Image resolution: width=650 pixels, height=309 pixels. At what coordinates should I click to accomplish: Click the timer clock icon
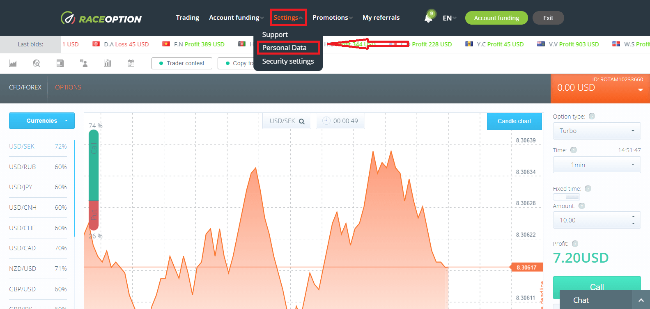point(326,121)
